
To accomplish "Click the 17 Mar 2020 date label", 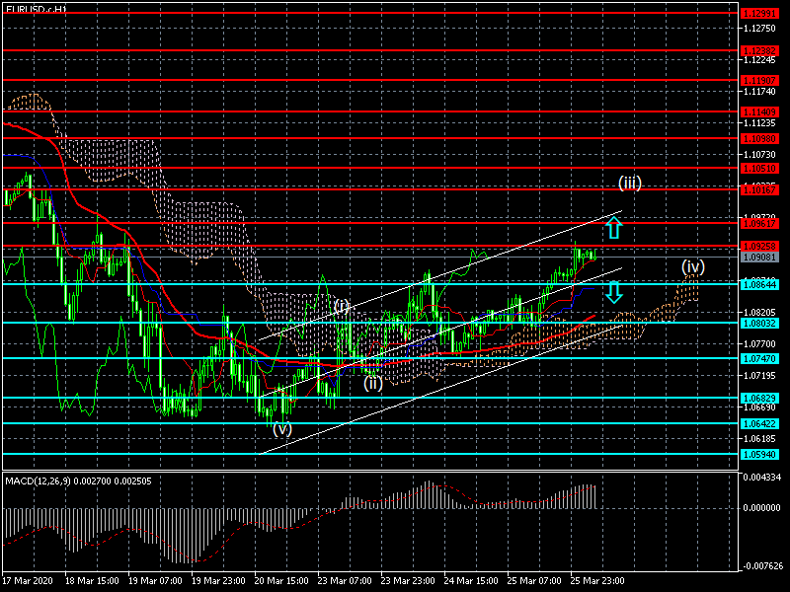I will (27, 580).
